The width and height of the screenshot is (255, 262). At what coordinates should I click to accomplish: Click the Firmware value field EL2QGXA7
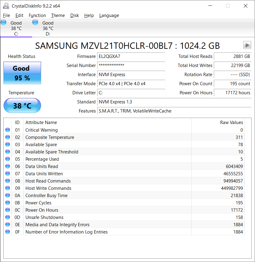(x=131, y=56)
